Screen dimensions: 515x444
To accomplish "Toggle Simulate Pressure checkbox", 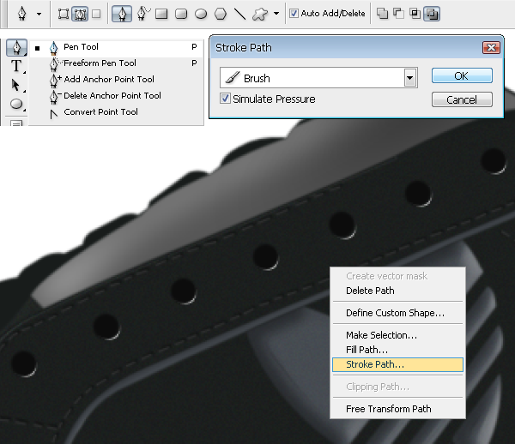I will (225, 99).
